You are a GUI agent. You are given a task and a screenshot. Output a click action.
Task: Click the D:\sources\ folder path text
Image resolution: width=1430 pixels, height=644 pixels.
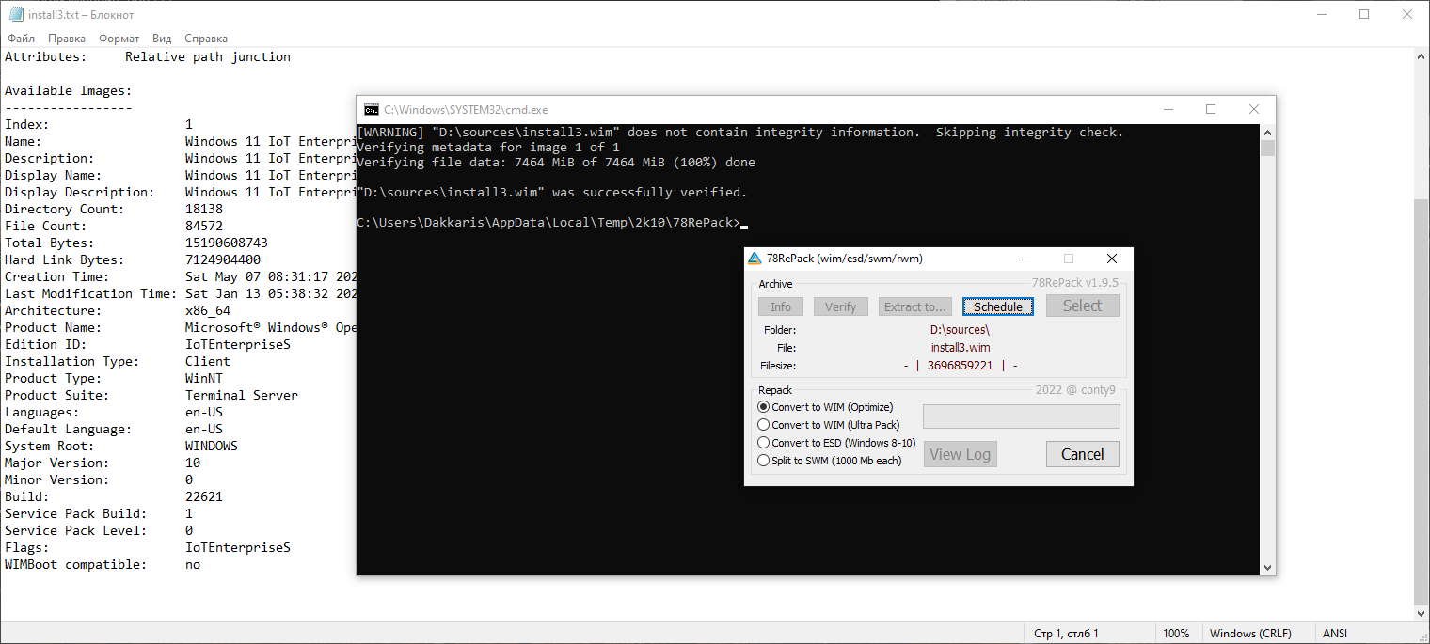[x=960, y=330]
